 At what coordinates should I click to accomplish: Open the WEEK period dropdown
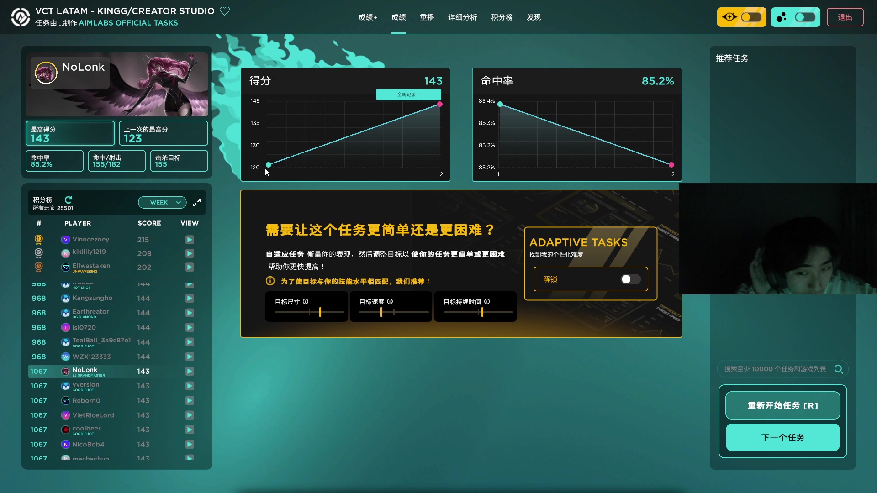163,202
